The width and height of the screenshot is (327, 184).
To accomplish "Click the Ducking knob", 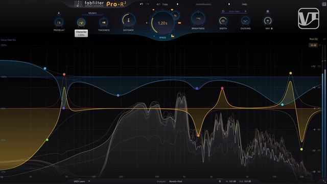I will tap(245, 20).
